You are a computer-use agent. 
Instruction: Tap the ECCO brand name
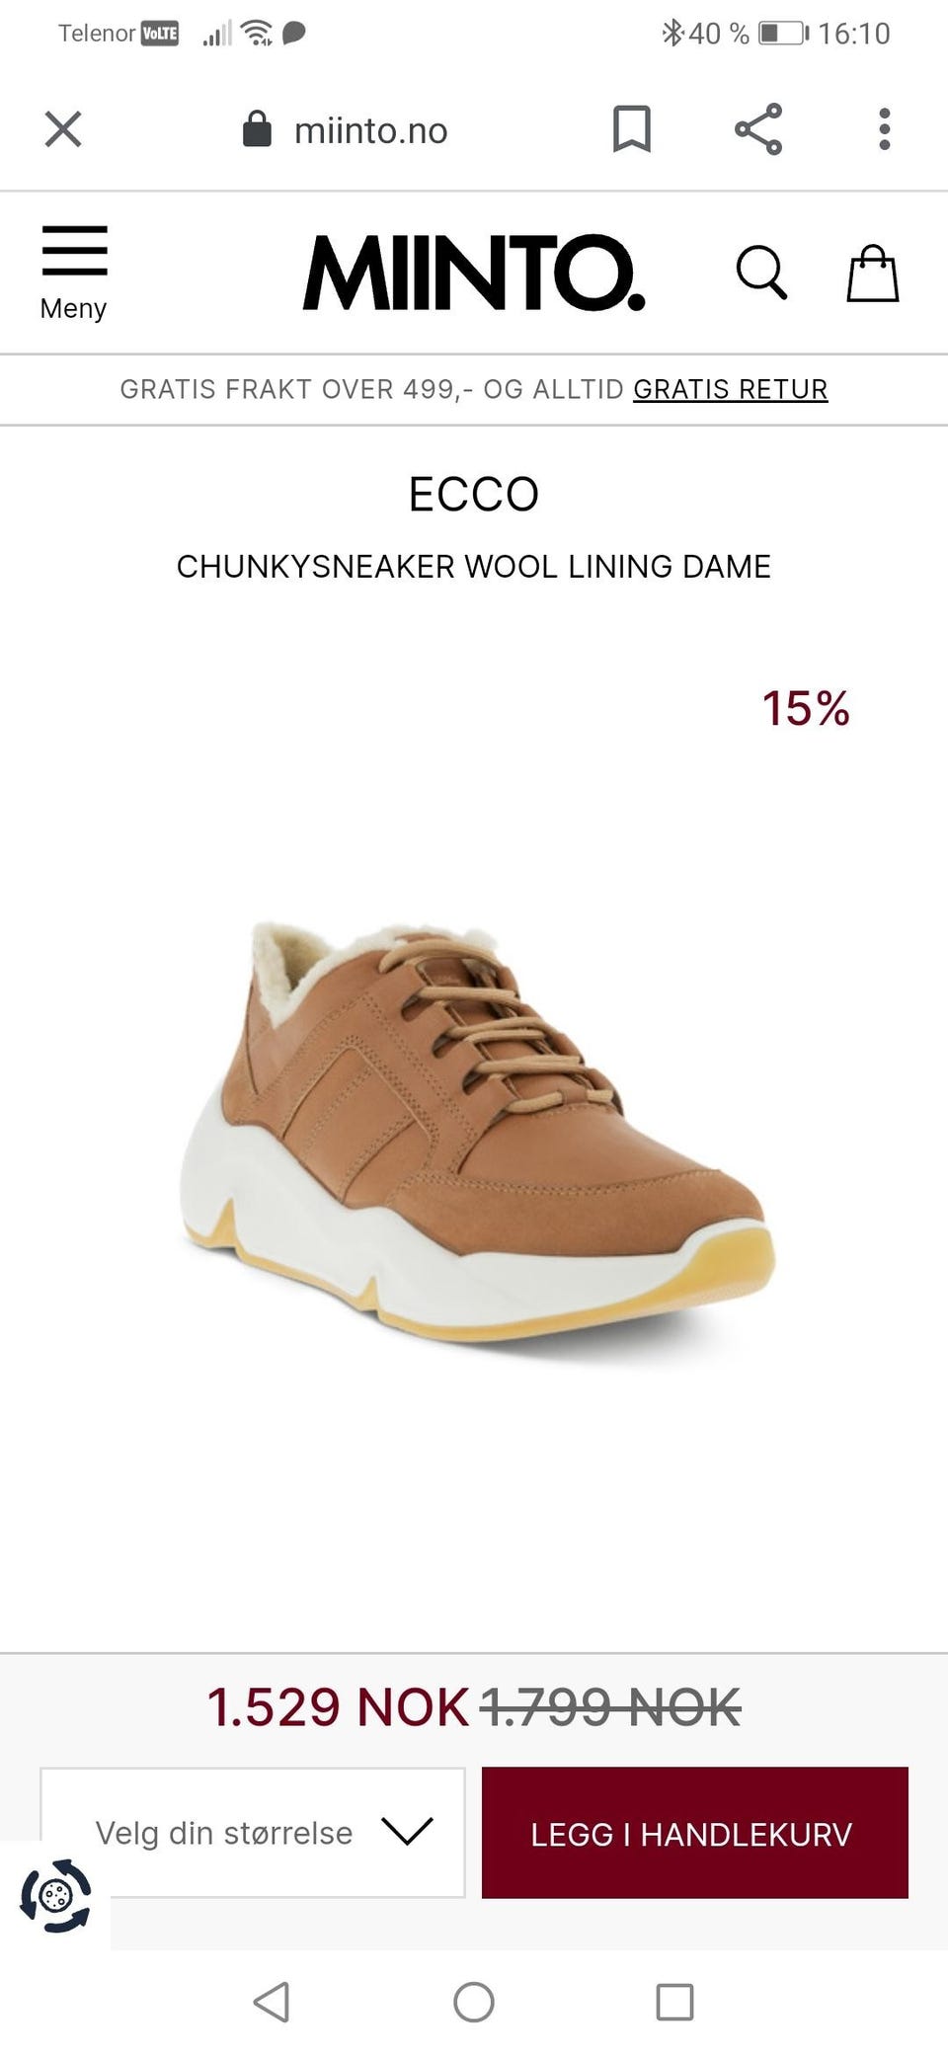click(x=474, y=494)
